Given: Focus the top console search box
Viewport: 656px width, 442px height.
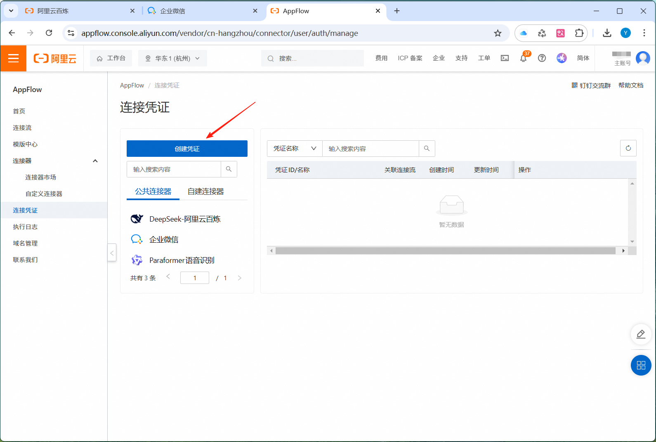Looking at the screenshot, I should click(x=312, y=58).
